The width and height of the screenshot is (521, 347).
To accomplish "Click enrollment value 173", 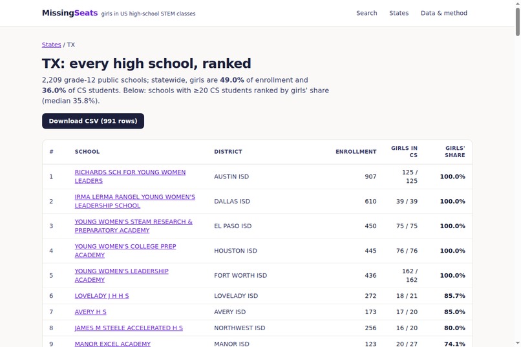I will 370,312.
